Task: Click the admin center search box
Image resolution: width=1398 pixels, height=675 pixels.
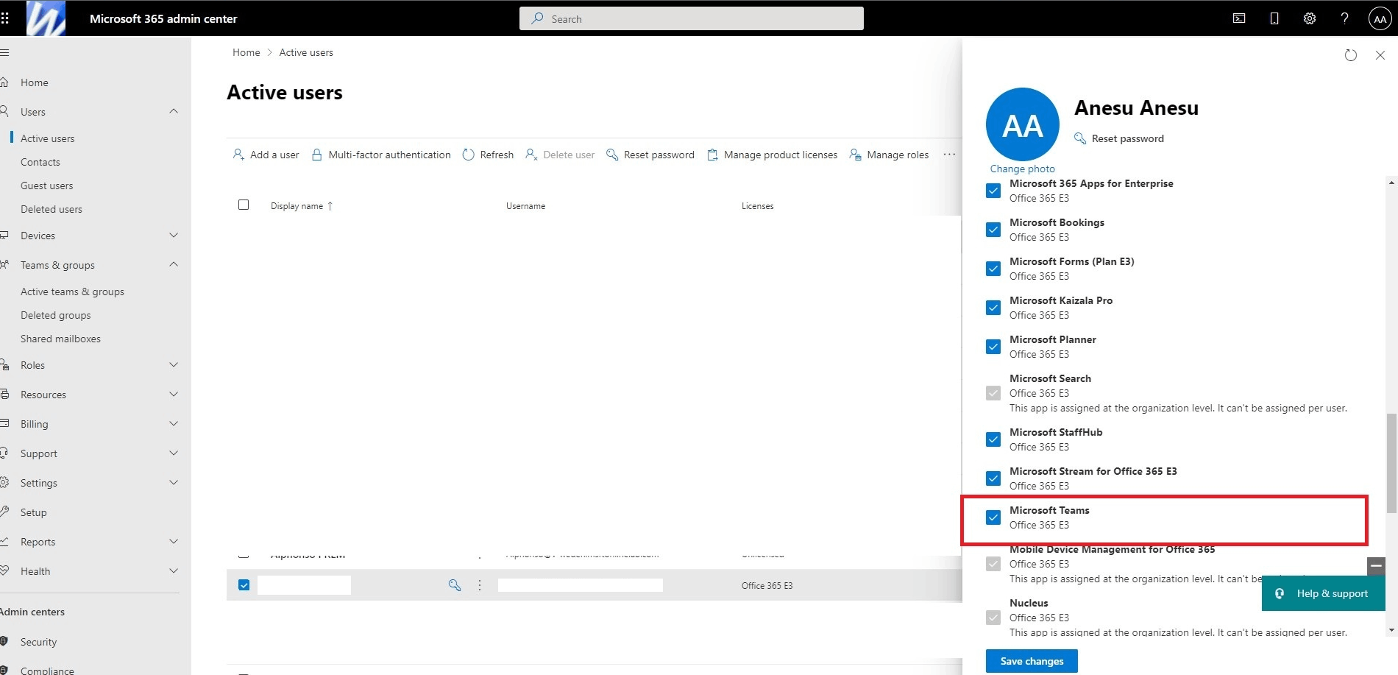Action: click(x=692, y=18)
